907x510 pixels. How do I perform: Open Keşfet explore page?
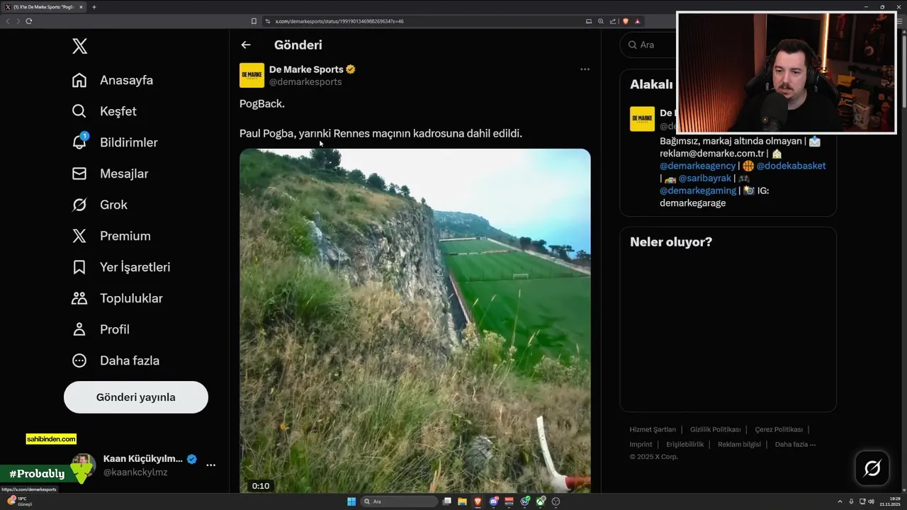(x=104, y=111)
